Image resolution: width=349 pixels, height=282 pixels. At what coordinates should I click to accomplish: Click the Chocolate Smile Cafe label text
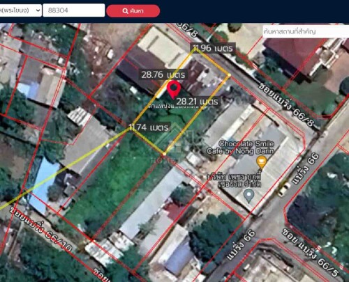coord(240,148)
